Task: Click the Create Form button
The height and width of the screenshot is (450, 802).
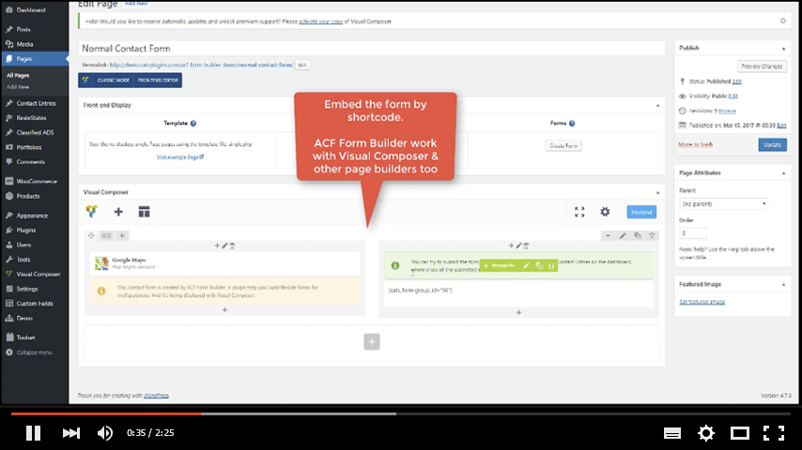Action: point(563,146)
